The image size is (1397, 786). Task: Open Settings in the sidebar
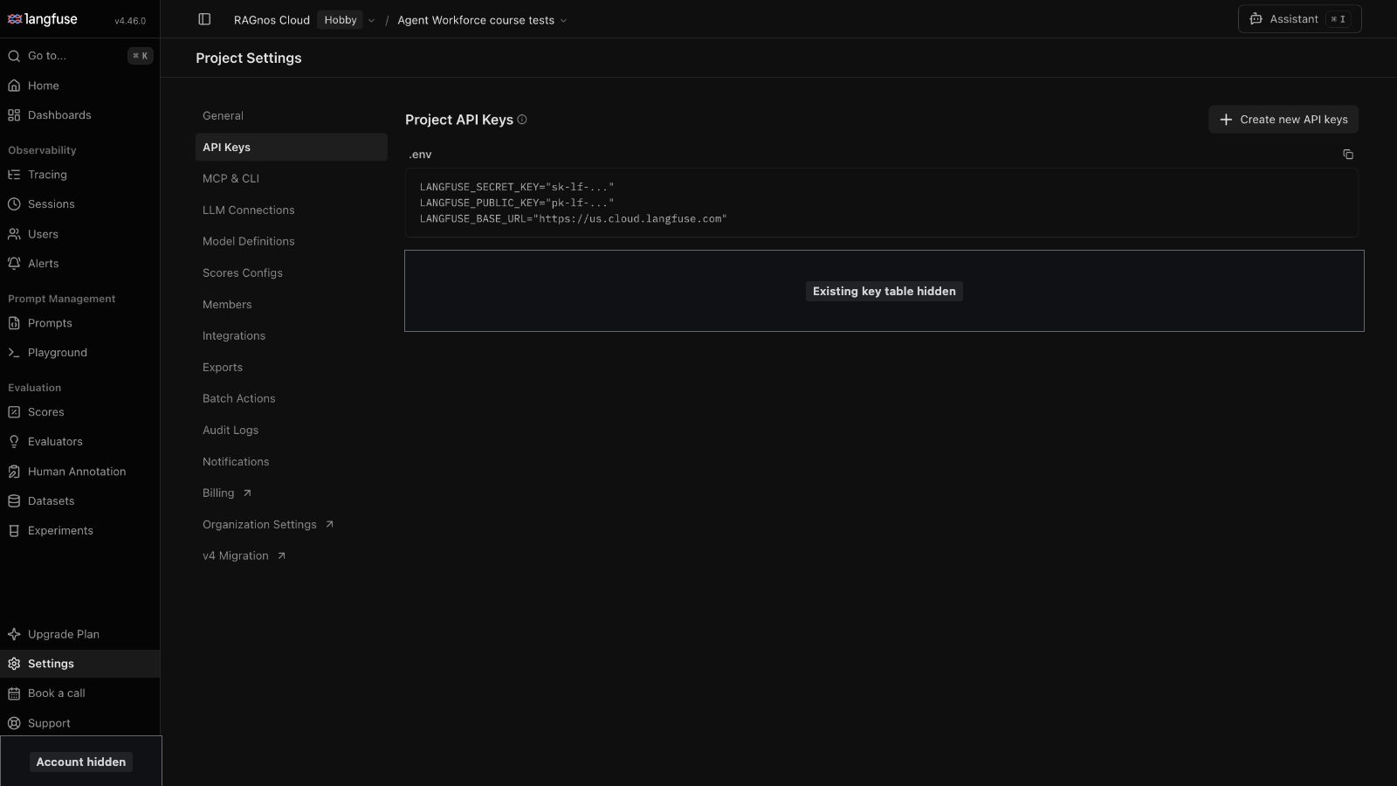coord(80,664)
